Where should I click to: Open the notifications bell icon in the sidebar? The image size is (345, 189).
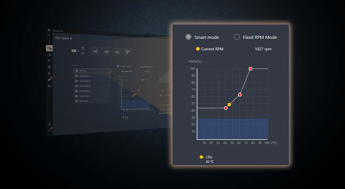[x=49, y=124]
